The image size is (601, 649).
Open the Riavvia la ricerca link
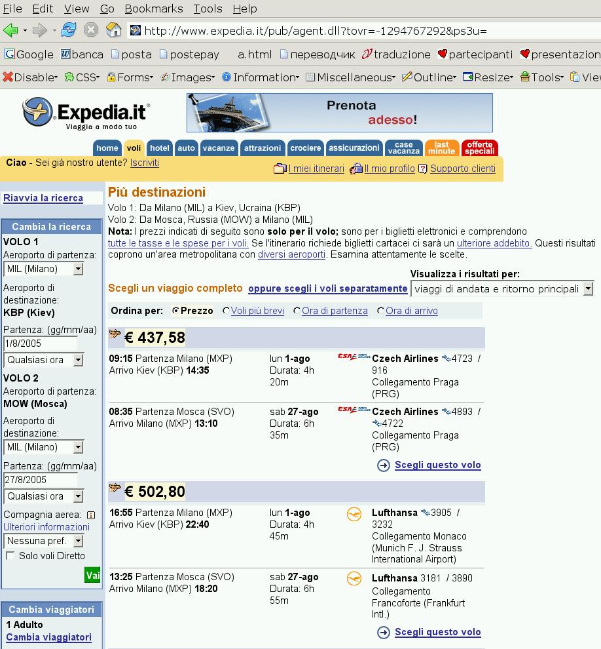tap(43, 198)
